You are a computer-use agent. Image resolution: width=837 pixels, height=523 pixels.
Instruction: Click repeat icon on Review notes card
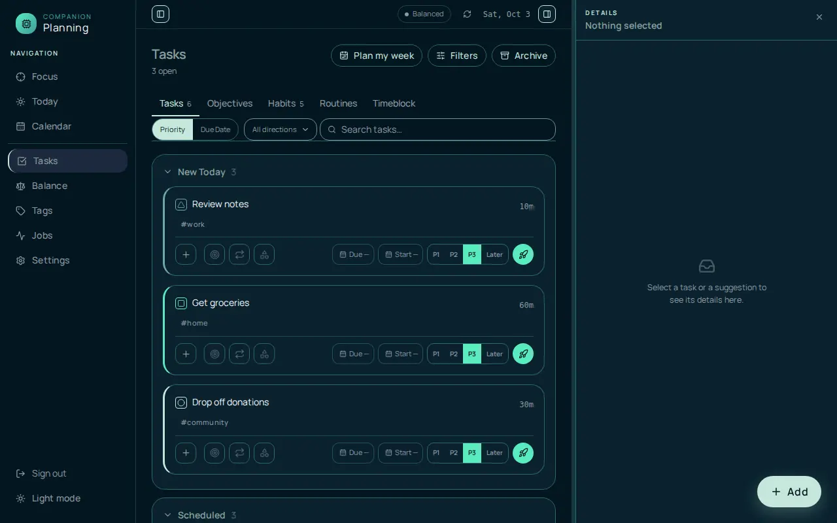[239, 254]
